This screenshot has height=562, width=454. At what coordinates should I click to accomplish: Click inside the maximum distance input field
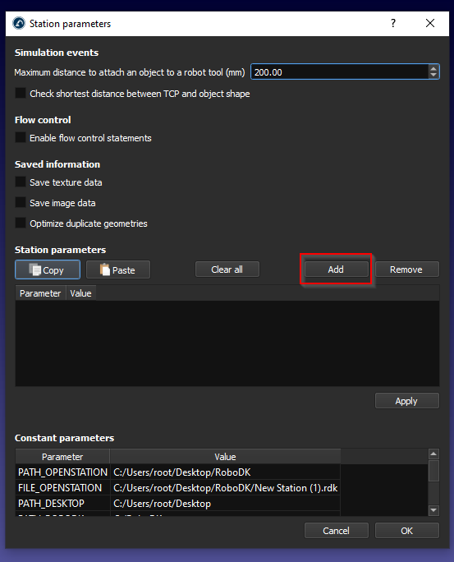click(339, 72)
